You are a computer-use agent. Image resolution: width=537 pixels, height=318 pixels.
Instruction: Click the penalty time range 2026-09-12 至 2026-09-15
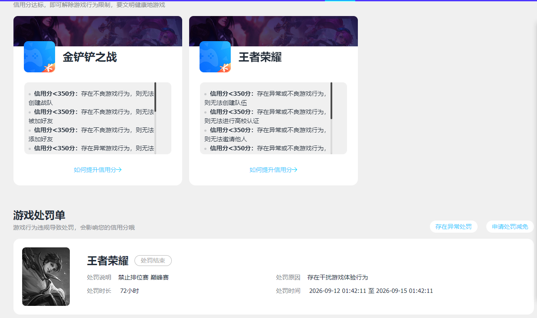pos(371,291)
